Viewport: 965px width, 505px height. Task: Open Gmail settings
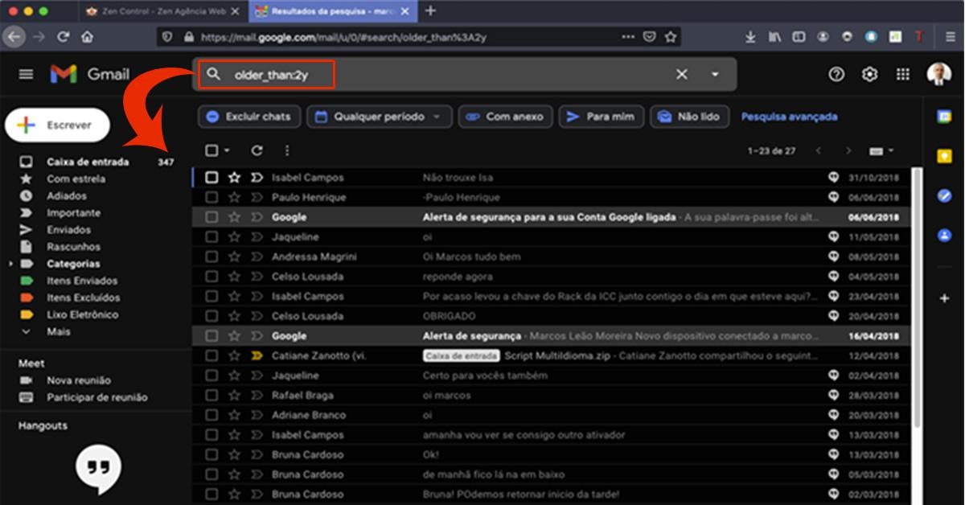pyautogui.click(x=868, y=74)
